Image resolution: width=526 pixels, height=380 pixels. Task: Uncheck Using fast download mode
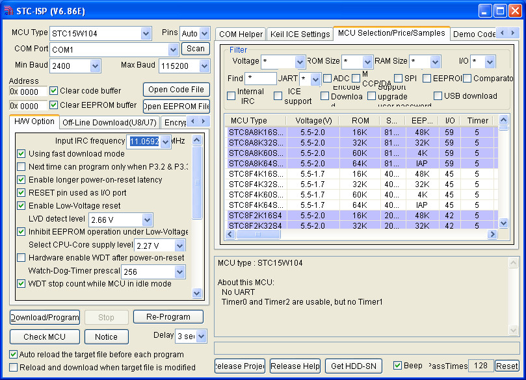tap(21, 153)
